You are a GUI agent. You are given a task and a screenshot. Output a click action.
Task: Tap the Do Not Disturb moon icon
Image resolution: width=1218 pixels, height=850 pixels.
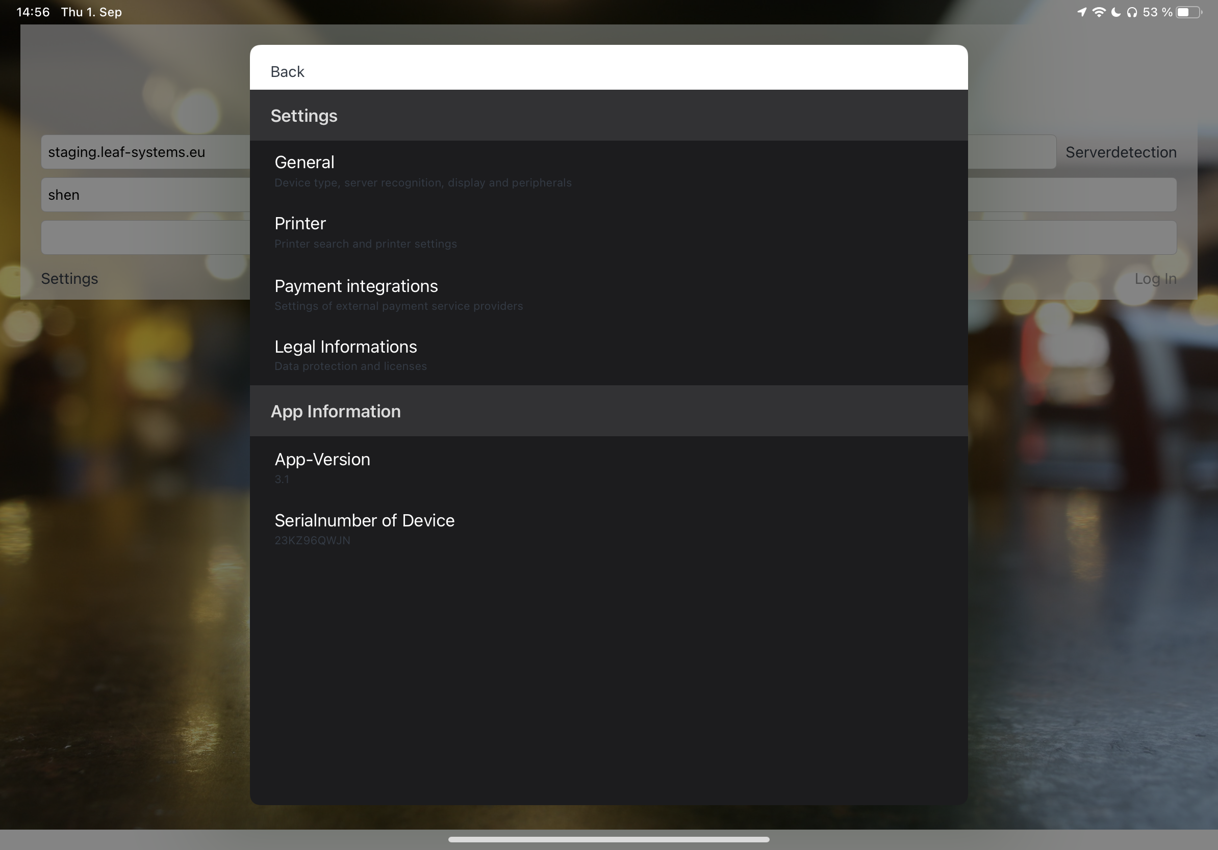point(1115,12)
